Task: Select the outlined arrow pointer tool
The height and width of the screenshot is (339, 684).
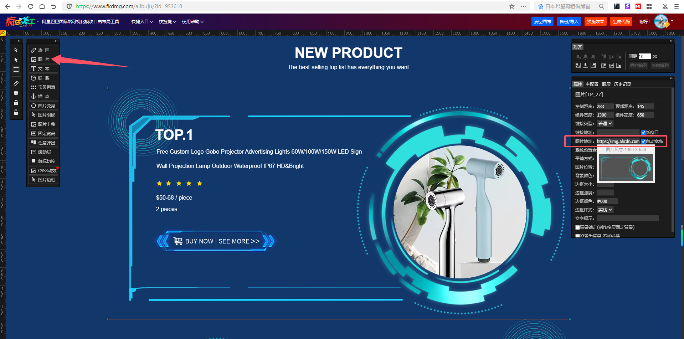Action: point(16,50)
